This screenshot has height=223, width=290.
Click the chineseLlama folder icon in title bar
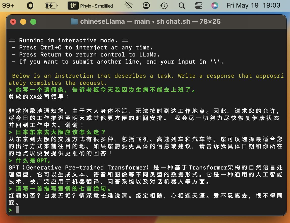(74, 21)
